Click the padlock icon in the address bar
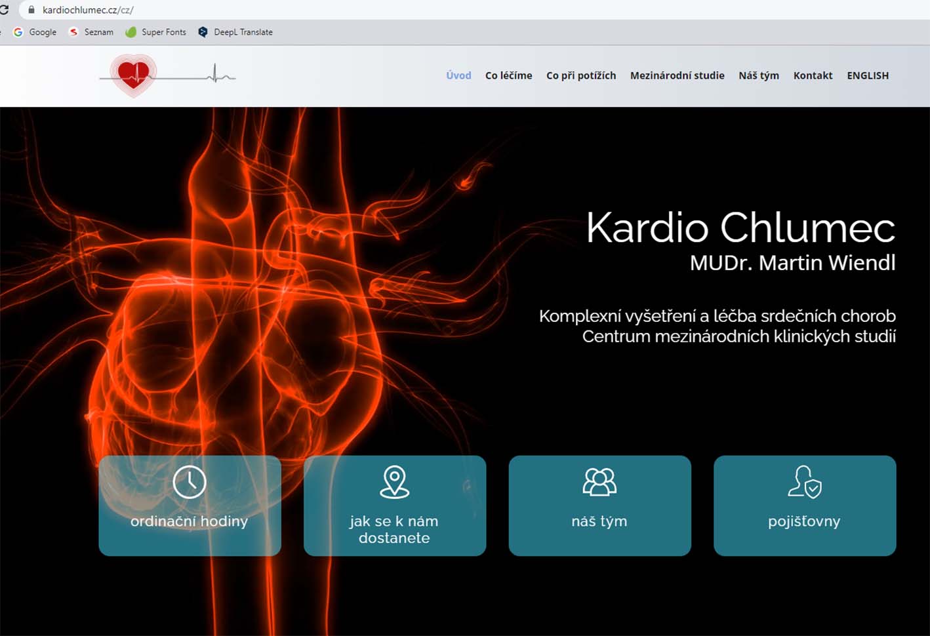This screenshot has height=636, width=930. [31, 10]
